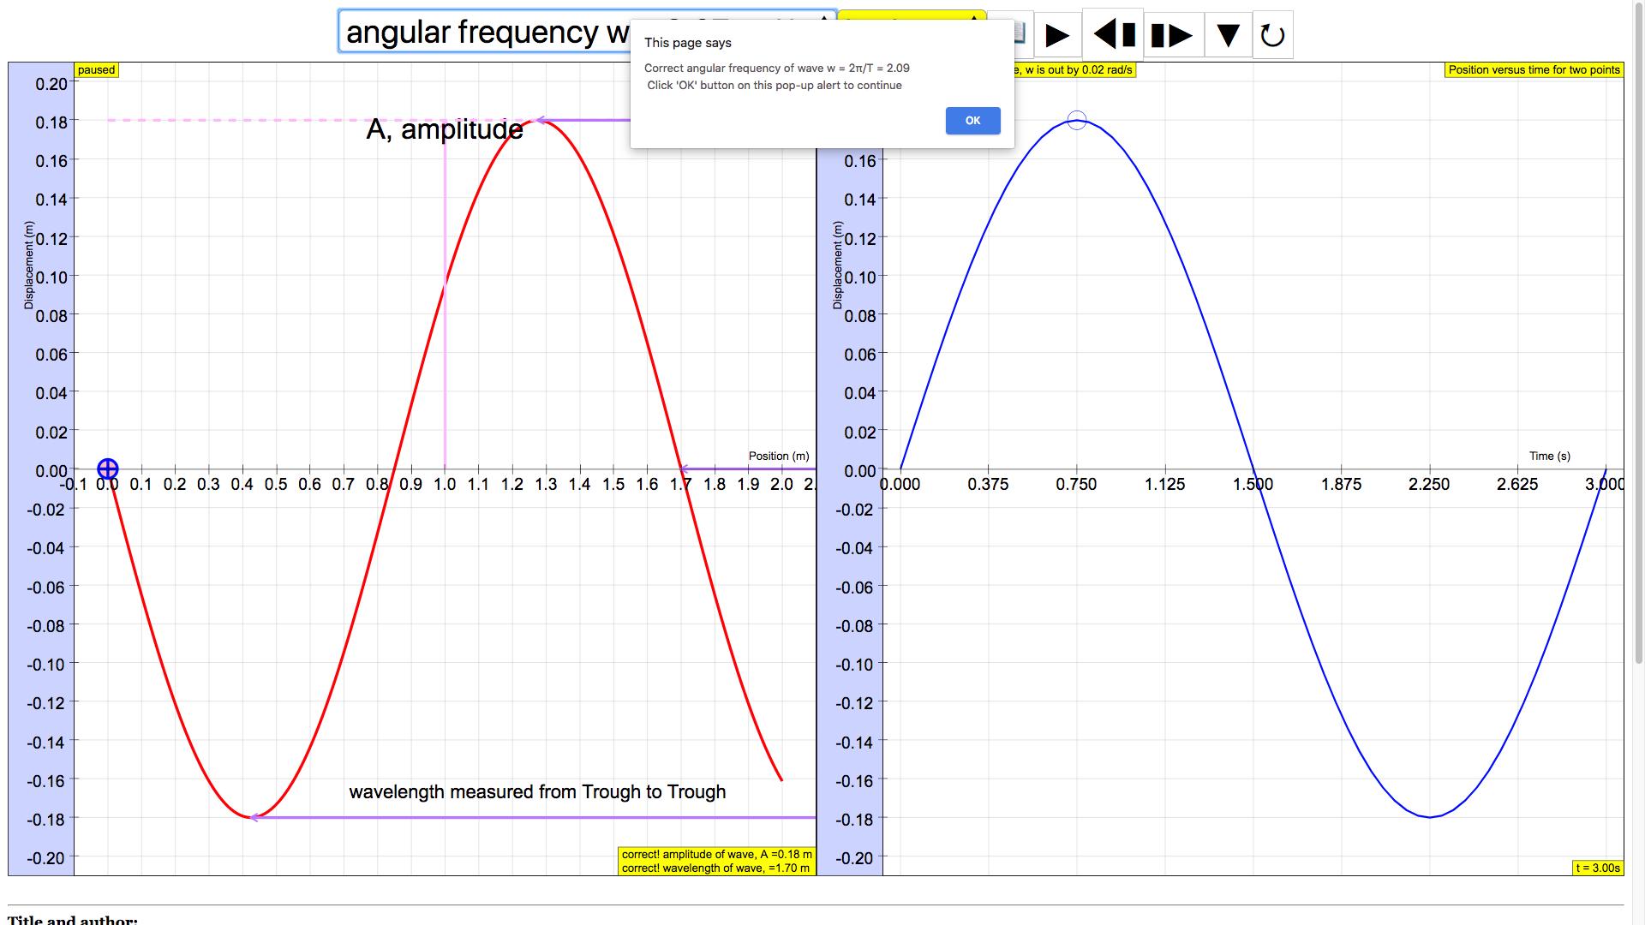This screenshot has width=1645, height=925.
Task: Click OK on the pop-up alert
Action: (x=972, y=121)
